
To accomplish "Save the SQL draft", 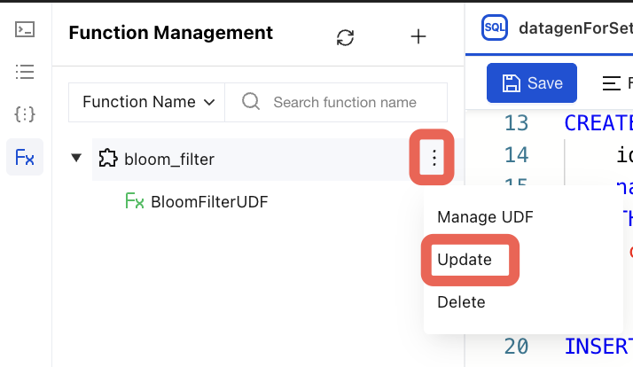I will [532, 82].
